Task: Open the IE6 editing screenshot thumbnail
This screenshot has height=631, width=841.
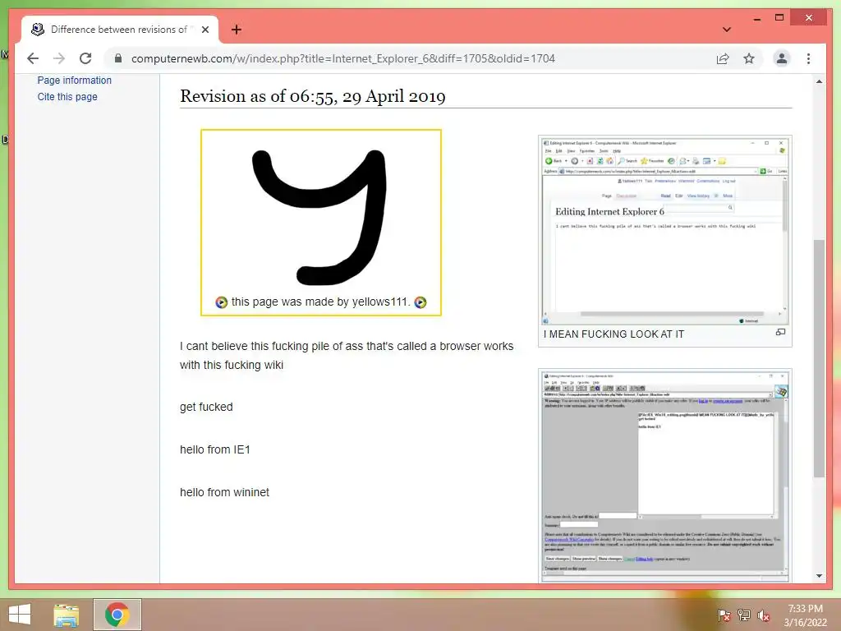Action: (665, 231)
